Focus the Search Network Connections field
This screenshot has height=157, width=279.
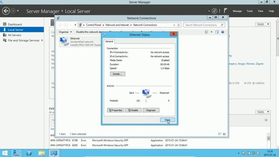point(204,25)
